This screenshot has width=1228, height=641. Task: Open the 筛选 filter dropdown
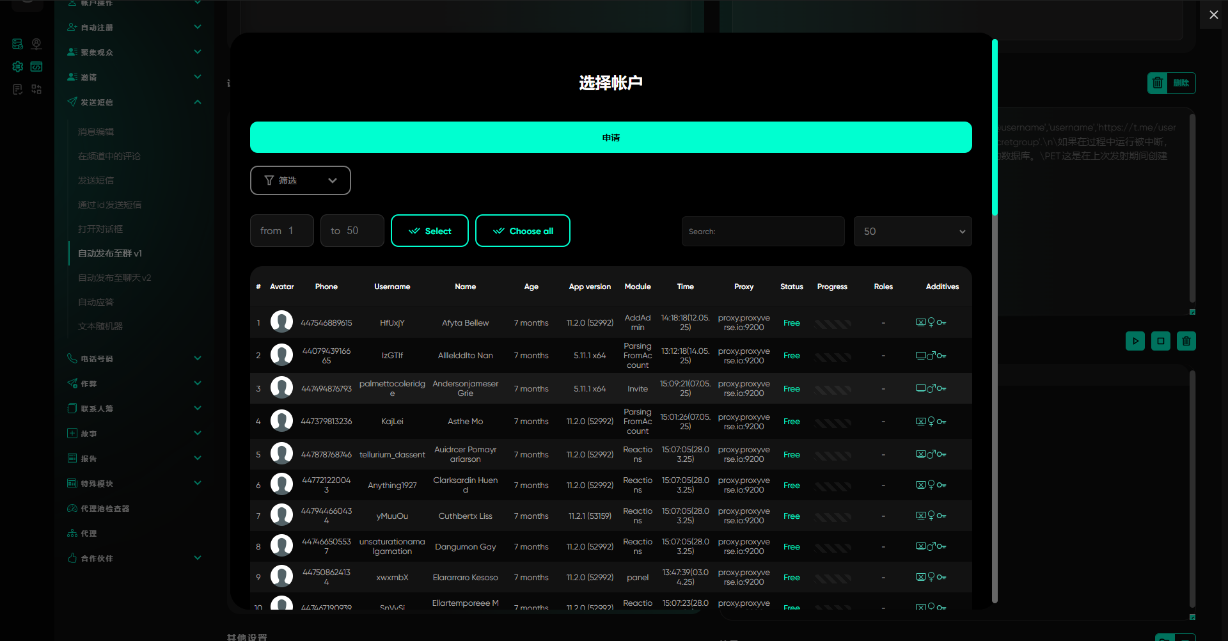tap(300, 180)
